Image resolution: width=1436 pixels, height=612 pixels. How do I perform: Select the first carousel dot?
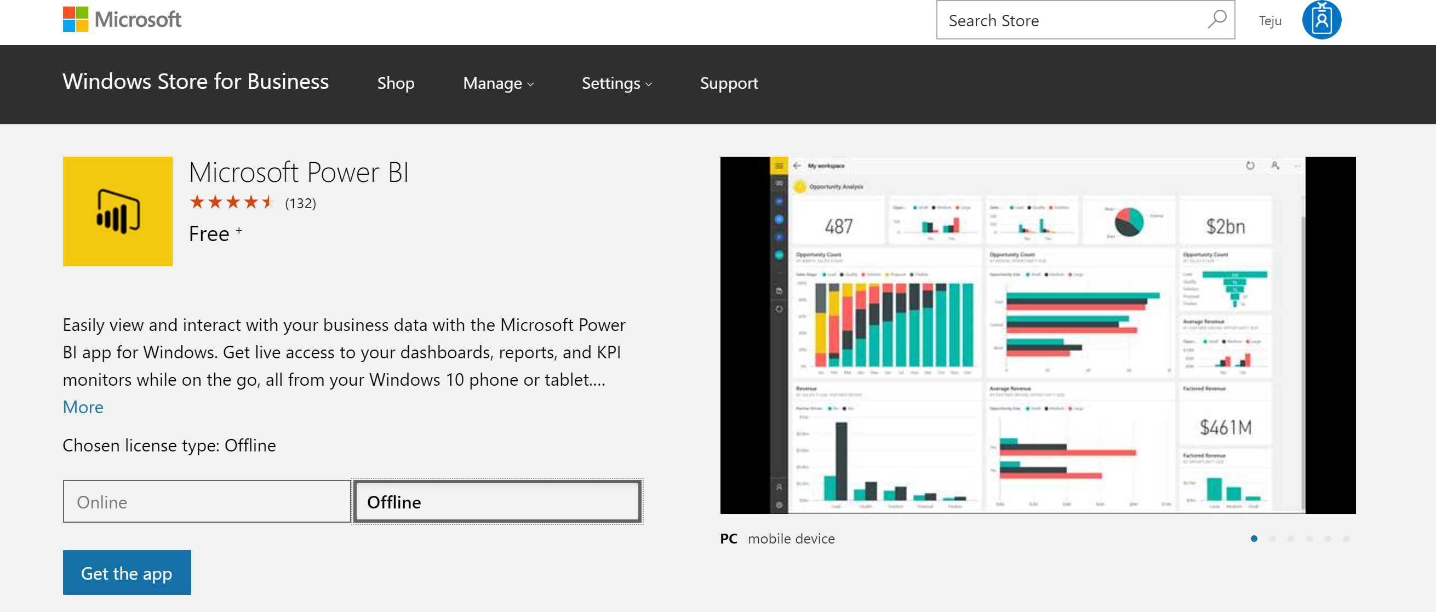pyautogui.click(x=1254, y=539)
